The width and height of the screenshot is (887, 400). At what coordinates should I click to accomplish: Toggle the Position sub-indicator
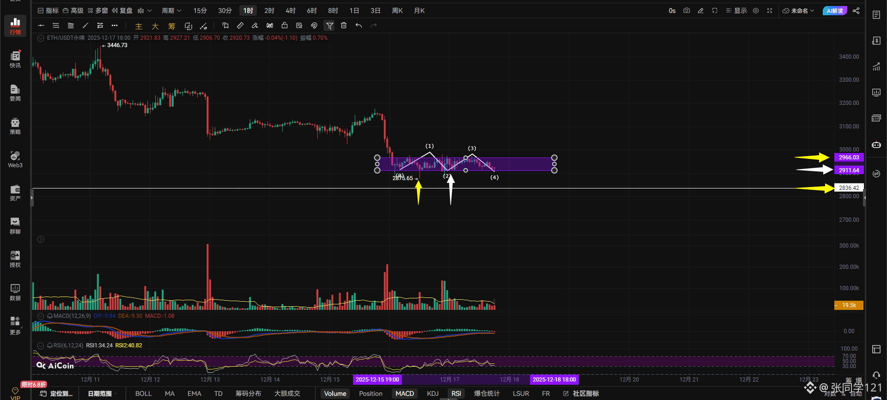click(371, 394)
